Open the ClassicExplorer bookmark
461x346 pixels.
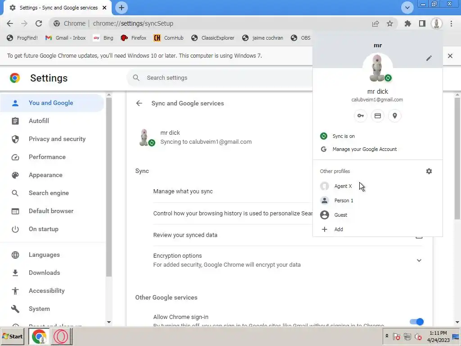click(213, 38)
